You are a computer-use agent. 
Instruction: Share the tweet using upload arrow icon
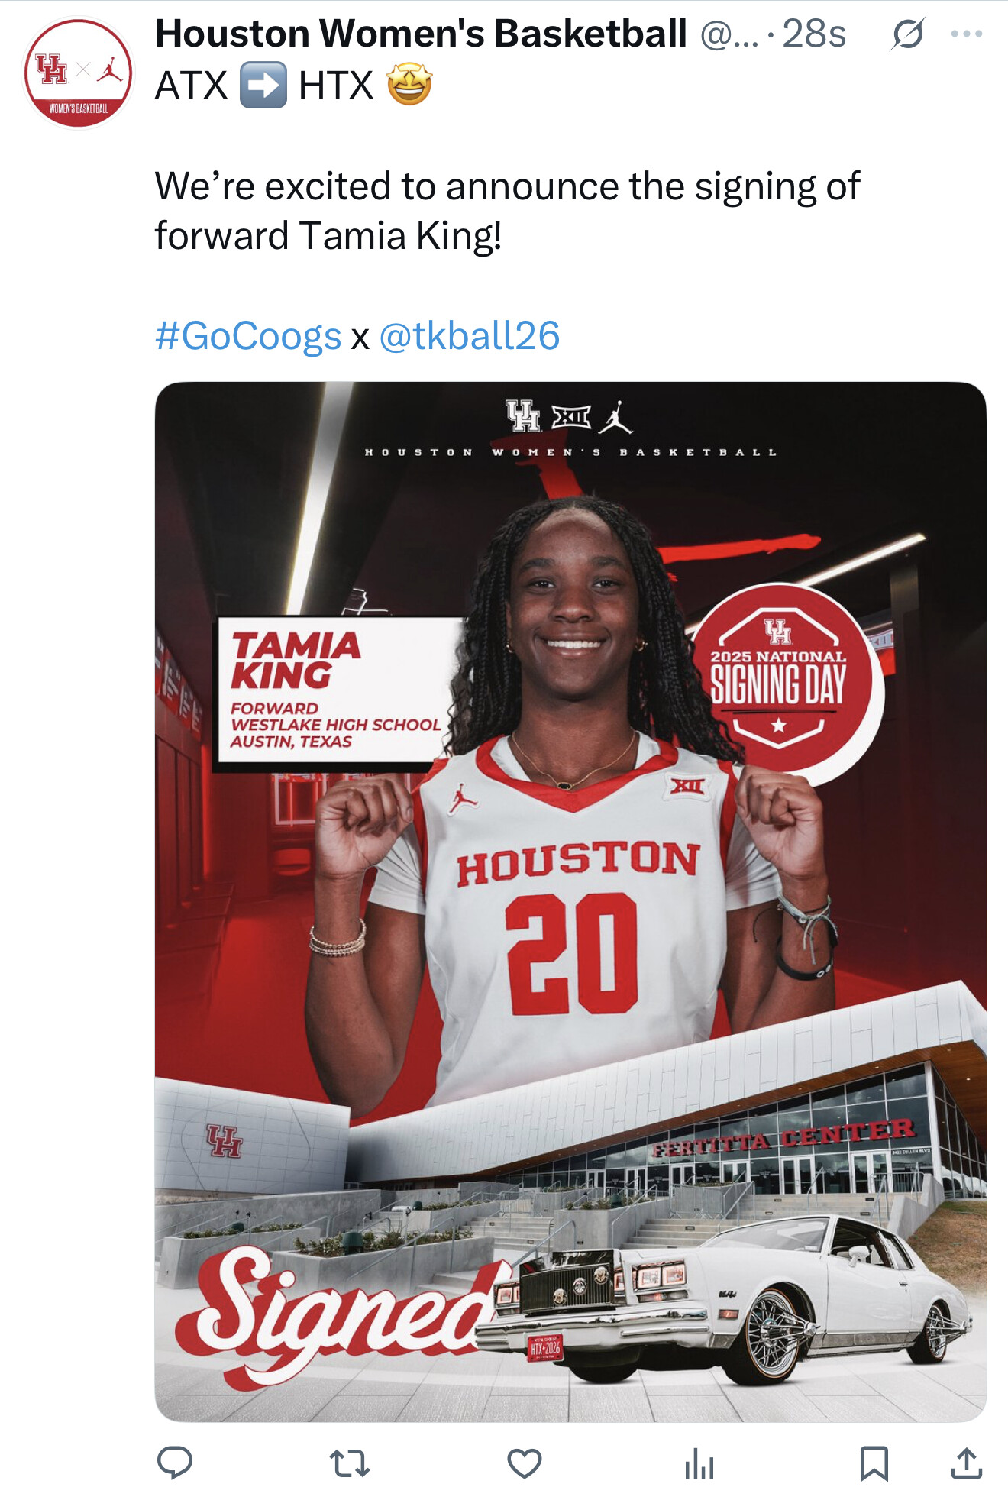click(x=966, y=1463)
